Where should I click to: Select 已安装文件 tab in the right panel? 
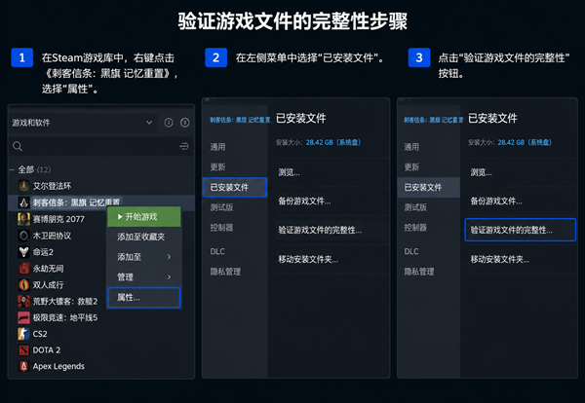(x=429, y=187)
